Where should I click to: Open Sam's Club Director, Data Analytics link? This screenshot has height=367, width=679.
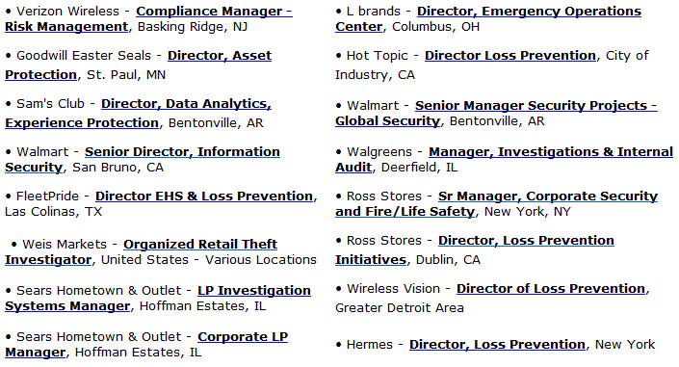coord(186,104)
